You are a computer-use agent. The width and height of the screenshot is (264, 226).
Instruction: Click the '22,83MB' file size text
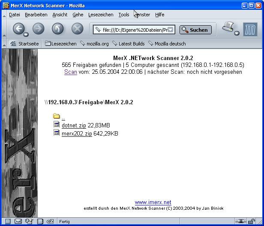tap(99, 125)
